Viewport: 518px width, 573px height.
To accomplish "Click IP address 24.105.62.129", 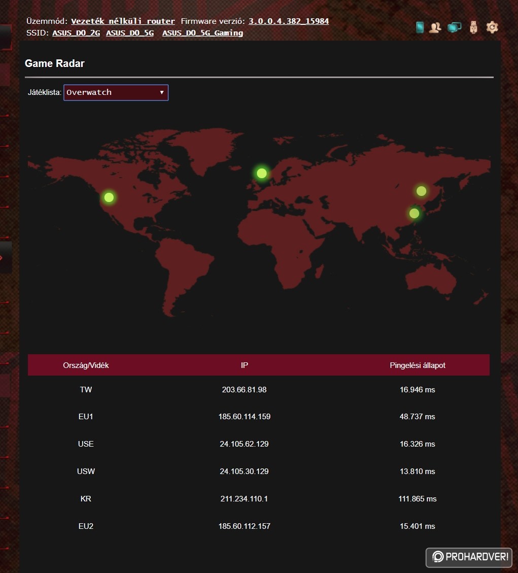I will pos(245,444).
